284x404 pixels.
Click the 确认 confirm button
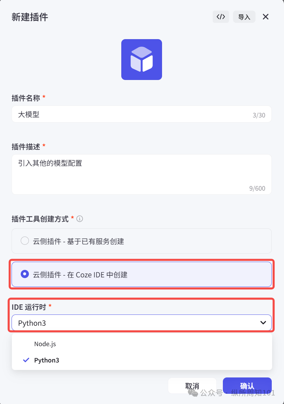(x=247, y=385)
